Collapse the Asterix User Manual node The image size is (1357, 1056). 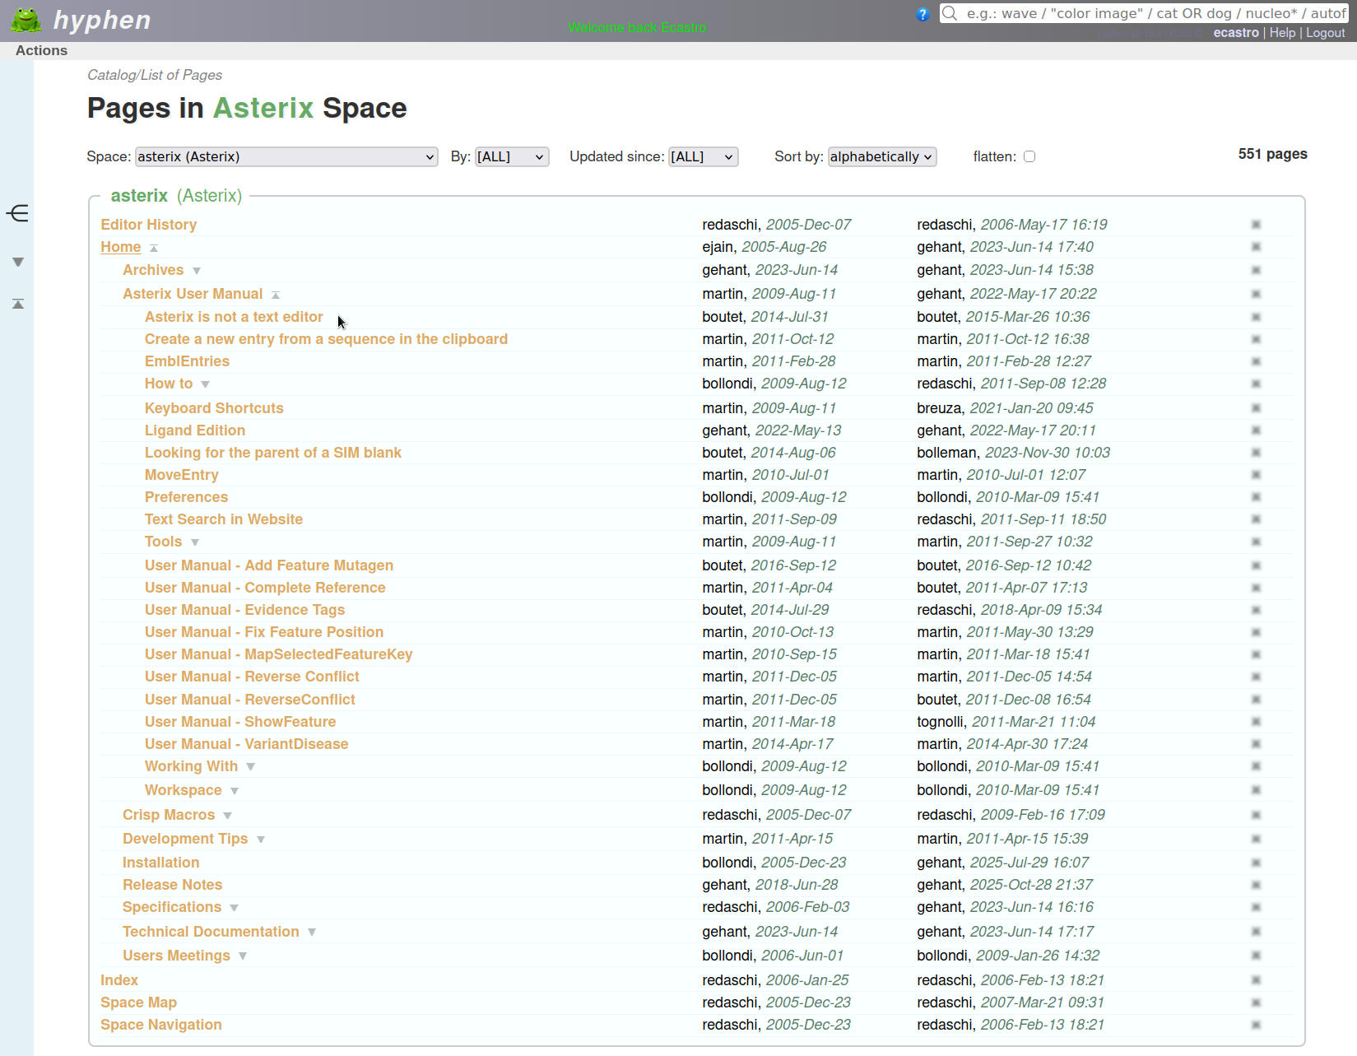tap(276, 295)
